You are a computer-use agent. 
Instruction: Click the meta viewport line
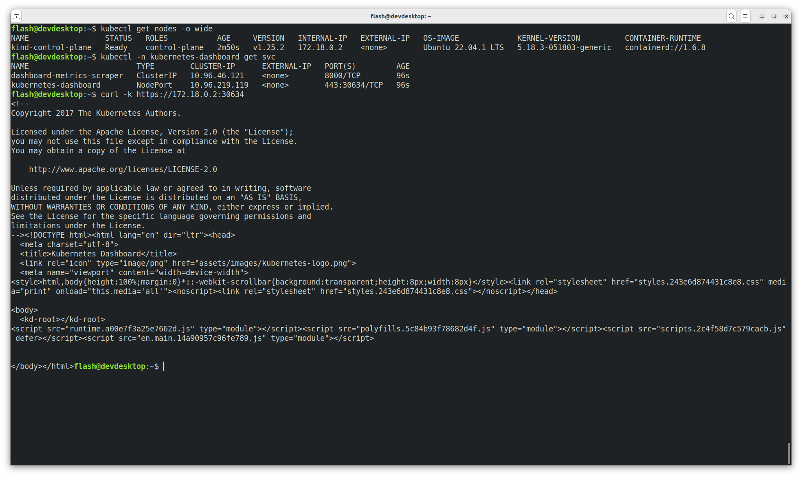tap(134, 272)
